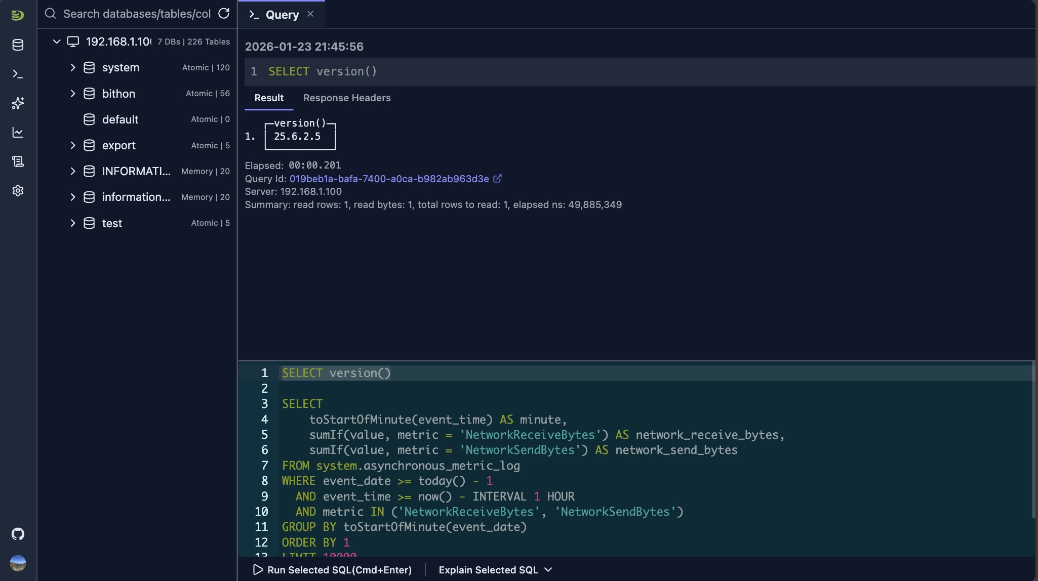1038x581 pixels.
Task: Select the query logs icon in sidebar
Action: coord(18,161)
